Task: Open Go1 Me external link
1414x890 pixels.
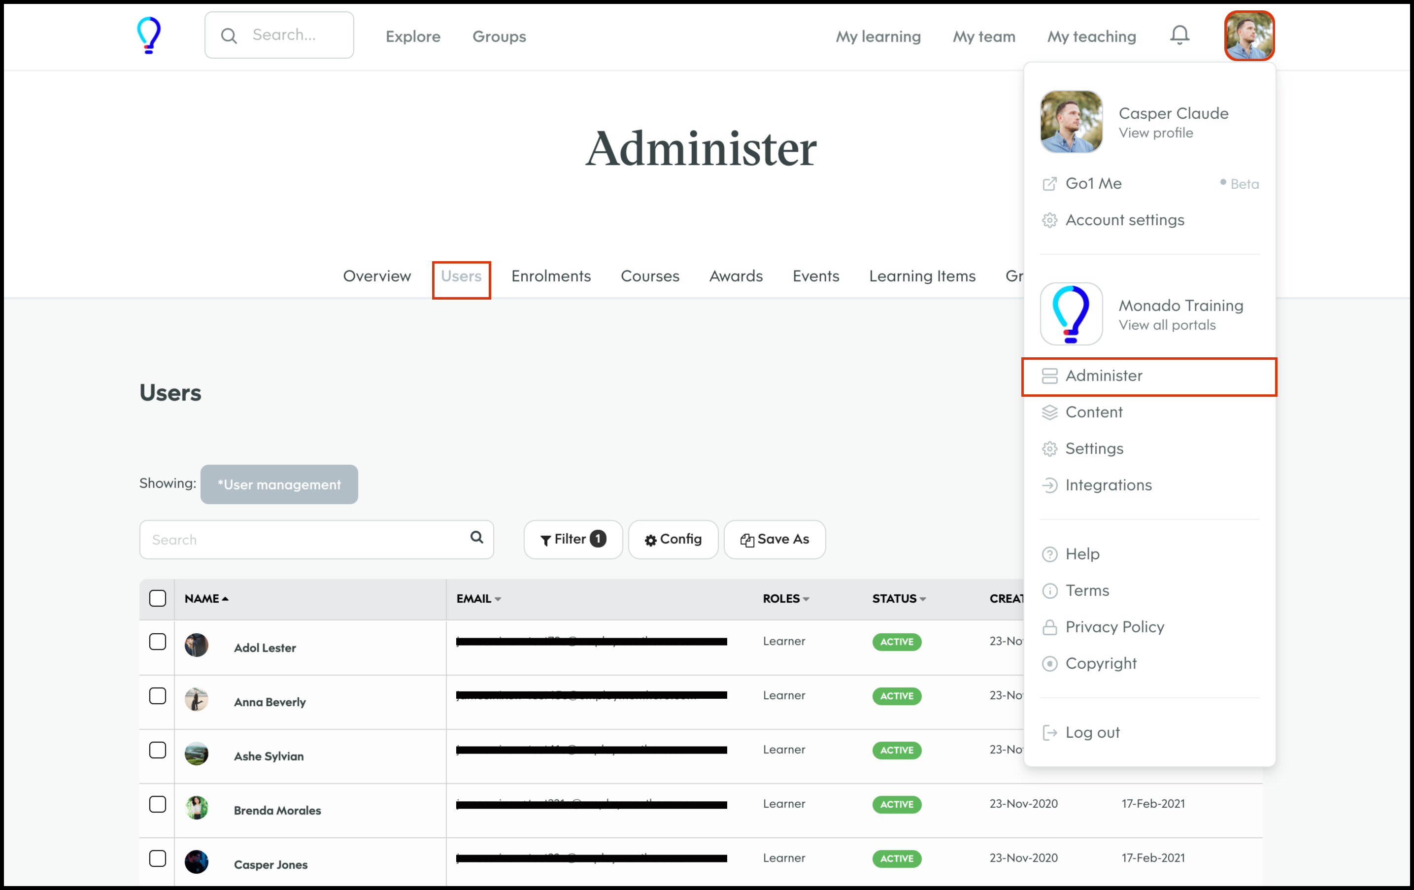Action: (1093, 184)
